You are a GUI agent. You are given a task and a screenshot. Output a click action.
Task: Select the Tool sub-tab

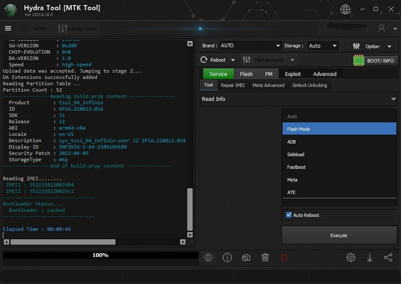208,85
